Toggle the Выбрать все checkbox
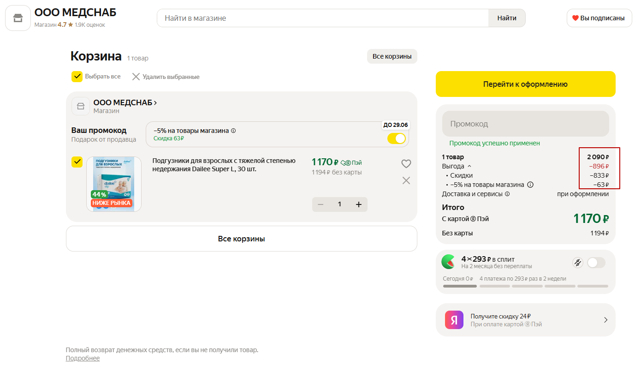 [x=77, y=77]
